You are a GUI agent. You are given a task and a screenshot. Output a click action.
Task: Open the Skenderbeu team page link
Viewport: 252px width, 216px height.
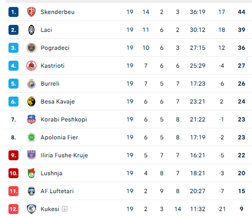tap(57, 12)
